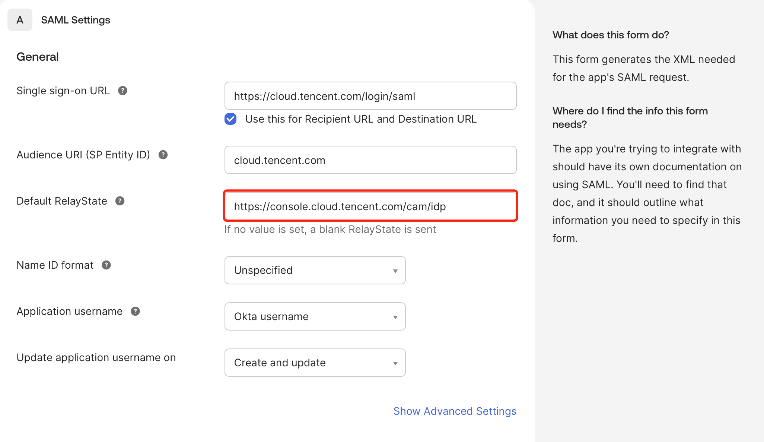This screenshot has height=442, width=764.
Task: Click Show Advanced Settings link
Action: 455,411
